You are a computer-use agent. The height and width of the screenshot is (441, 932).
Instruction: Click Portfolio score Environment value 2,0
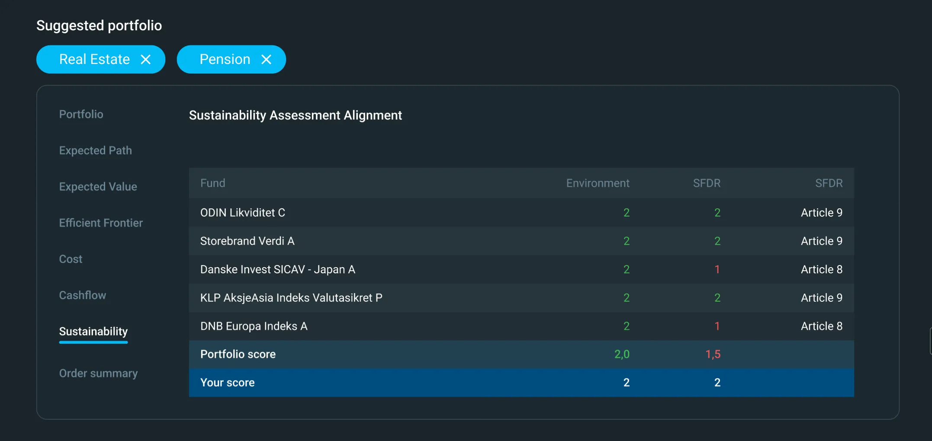pyautogui.click(x=622, y=354)
